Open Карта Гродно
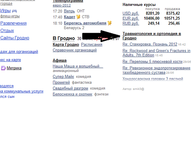Screen dimensions: 191x141 coord(66,45)
